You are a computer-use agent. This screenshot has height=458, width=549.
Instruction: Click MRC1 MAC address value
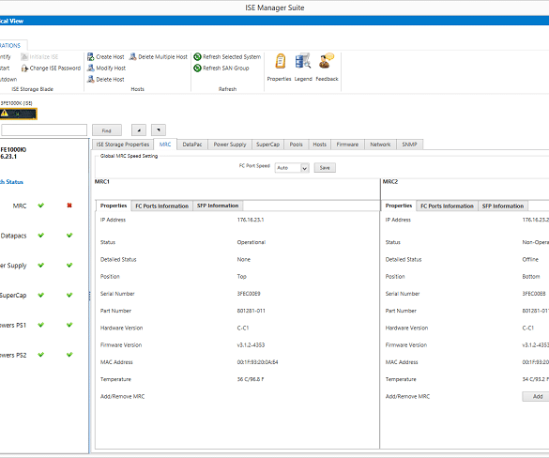pyautogui.click(x=257, y=362)
